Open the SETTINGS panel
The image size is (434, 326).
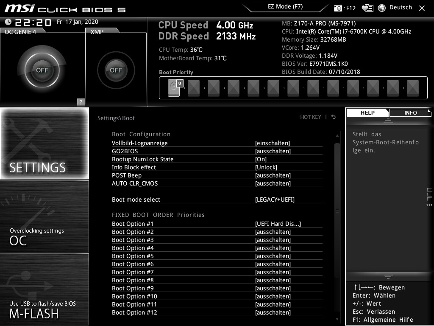(x=45, y=143)
